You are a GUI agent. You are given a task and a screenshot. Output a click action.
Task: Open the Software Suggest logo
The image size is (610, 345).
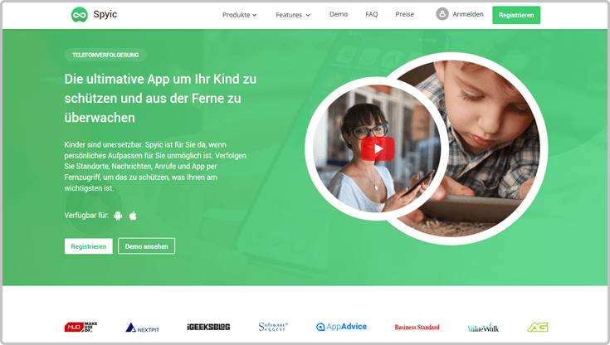[x=273, y=327]
